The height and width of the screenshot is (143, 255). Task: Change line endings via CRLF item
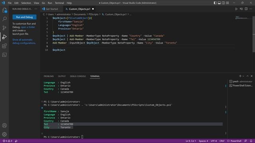[222, 141]
